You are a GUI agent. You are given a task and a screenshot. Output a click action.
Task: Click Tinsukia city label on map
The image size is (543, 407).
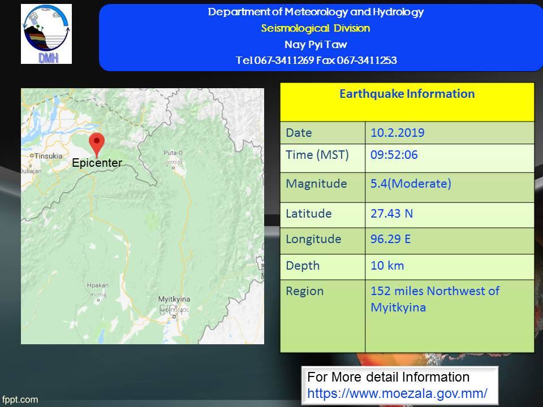(48, 155)
